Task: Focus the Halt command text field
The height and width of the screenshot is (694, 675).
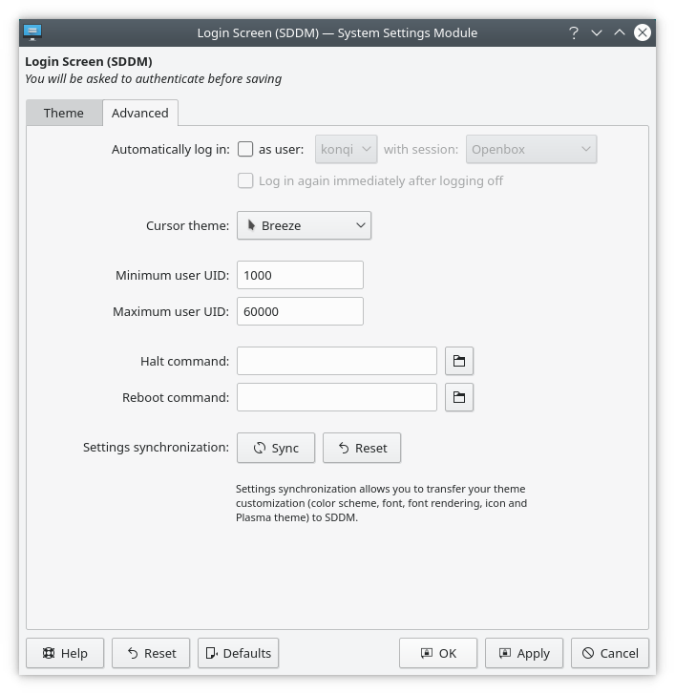Action: pyautogui.click(x=337, y=361)
